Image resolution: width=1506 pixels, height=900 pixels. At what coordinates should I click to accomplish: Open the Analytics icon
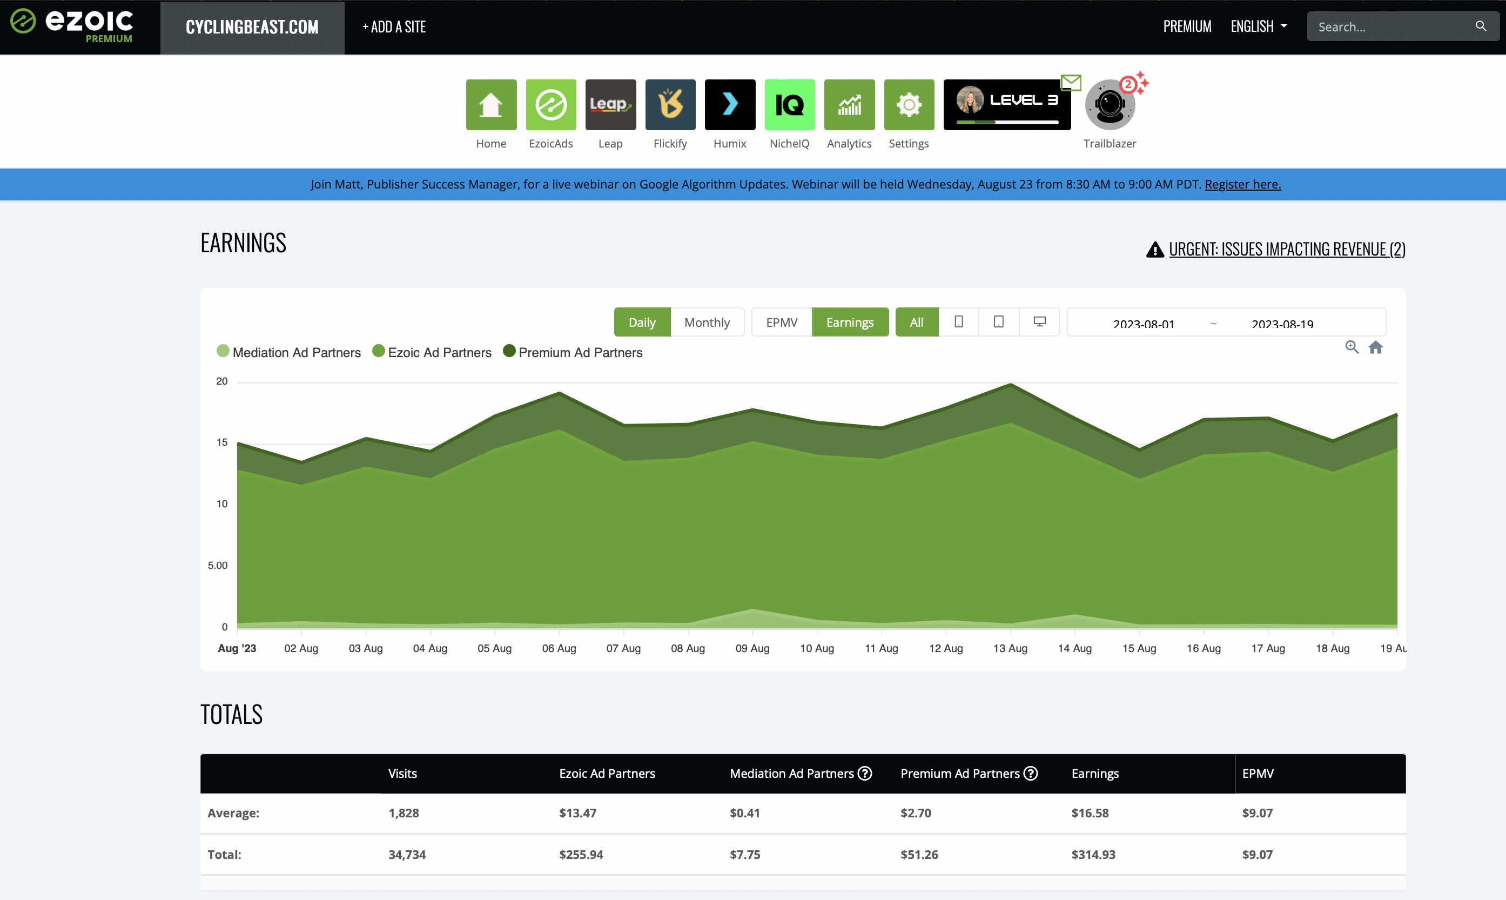849,104
